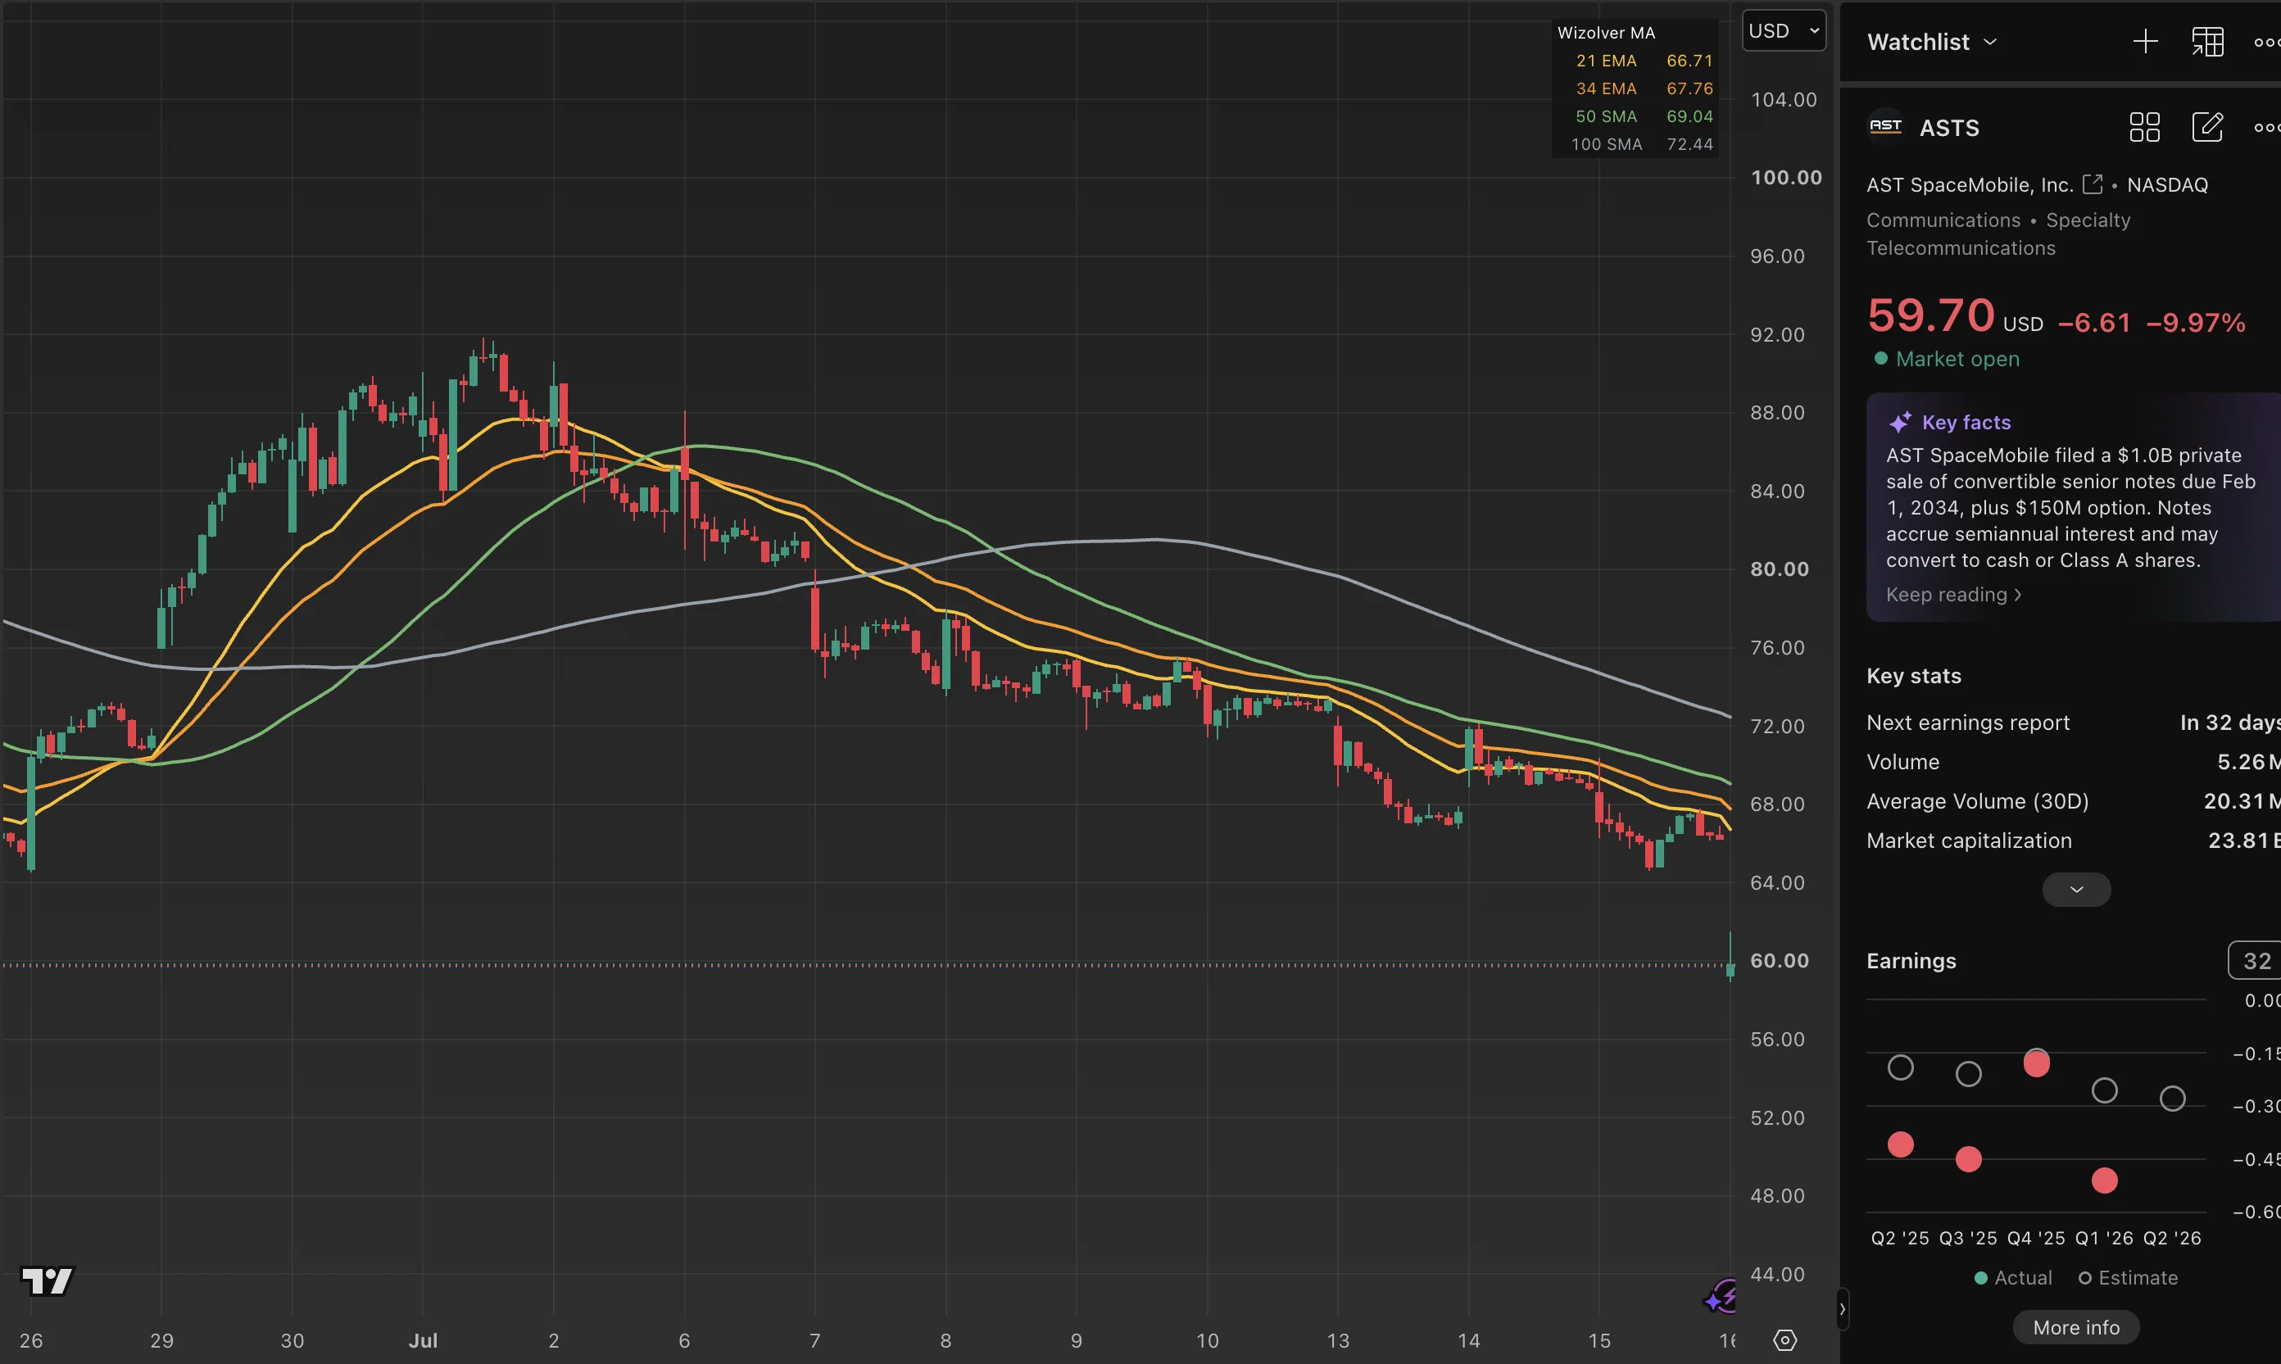Click the Q2 '25 estimate circle

coord(1901,1067)
